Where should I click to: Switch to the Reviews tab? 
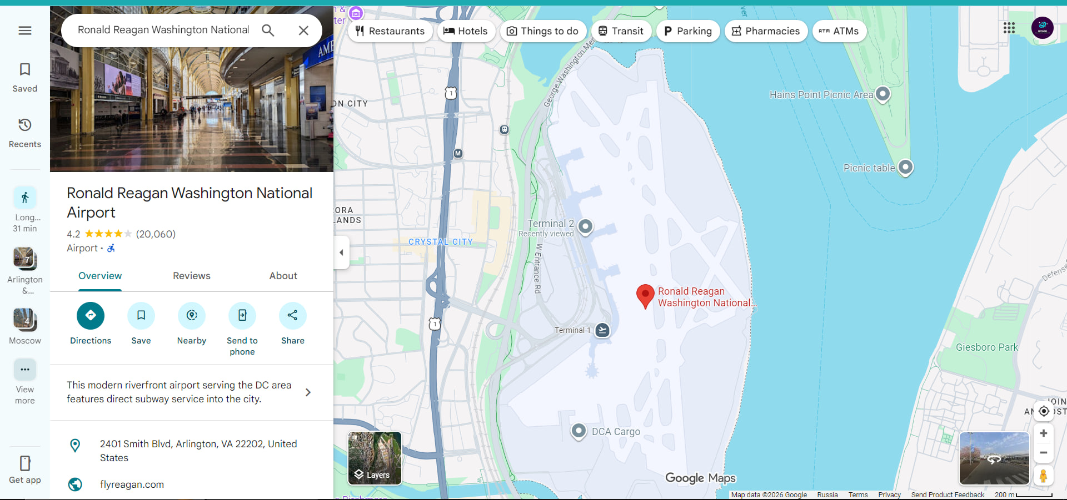tap(191, 276)
